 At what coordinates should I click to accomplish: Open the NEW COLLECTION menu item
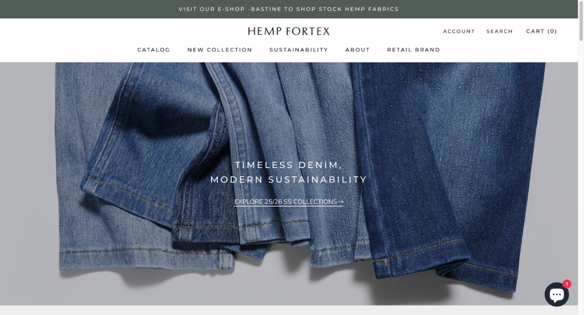point(220,50)
